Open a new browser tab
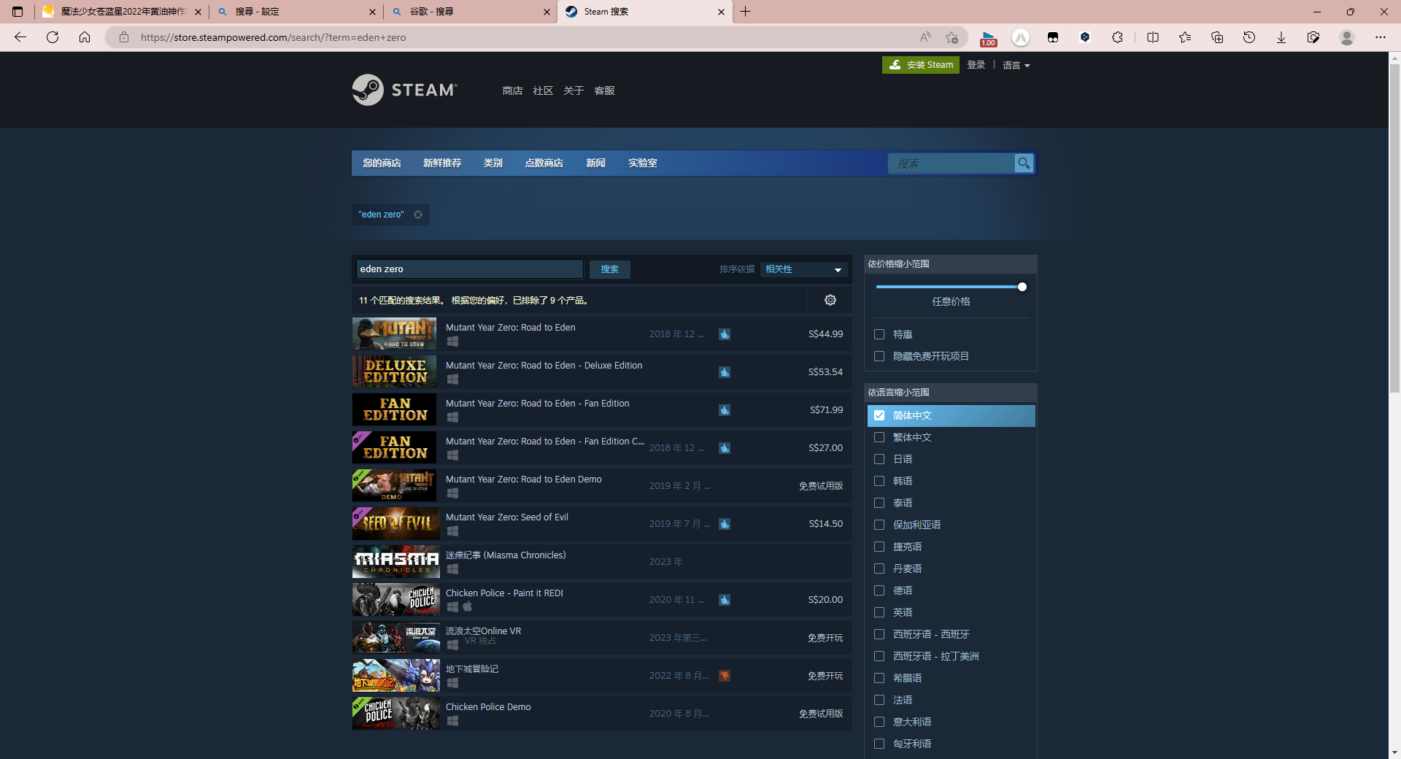This screenshot has width=1401, height=759. pos(745,12)
